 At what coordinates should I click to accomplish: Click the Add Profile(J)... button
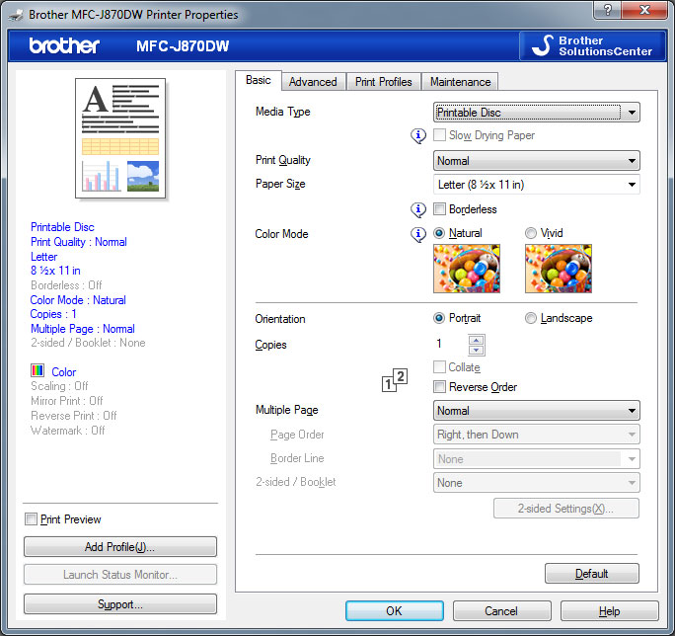(x=120, y=547)
